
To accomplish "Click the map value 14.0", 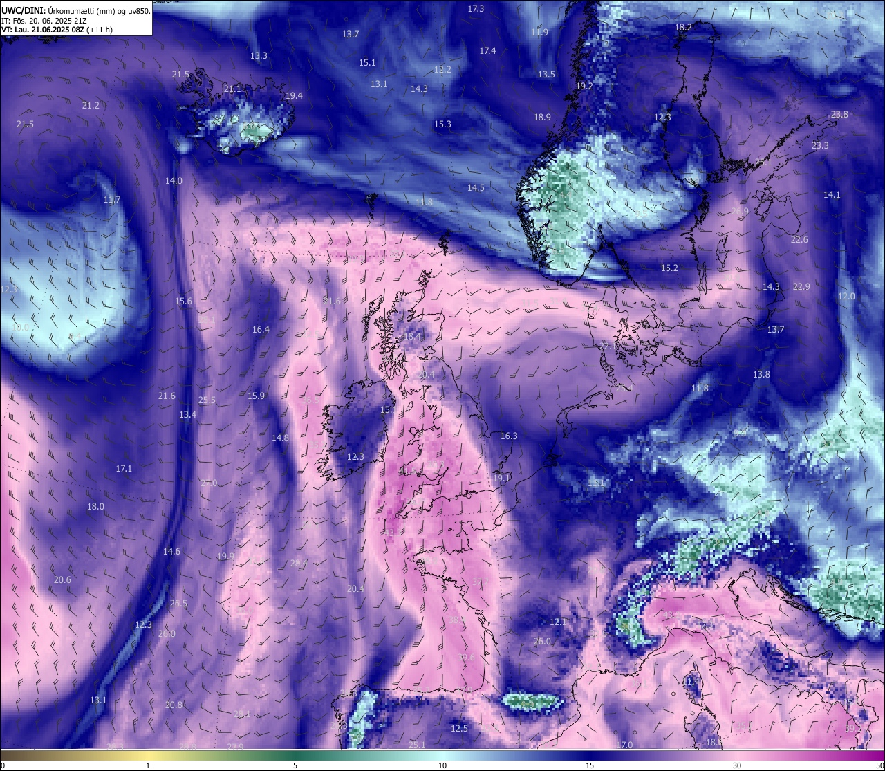I will (x=174, y=181).
